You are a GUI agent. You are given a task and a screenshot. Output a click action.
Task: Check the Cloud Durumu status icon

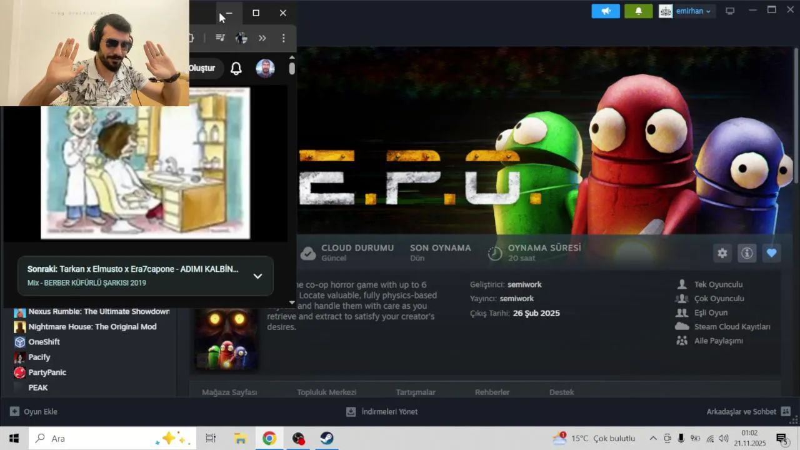(308, 253)
